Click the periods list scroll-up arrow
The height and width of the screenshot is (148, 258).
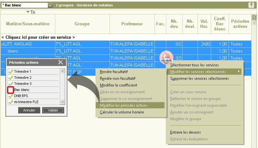click(62, 71)
